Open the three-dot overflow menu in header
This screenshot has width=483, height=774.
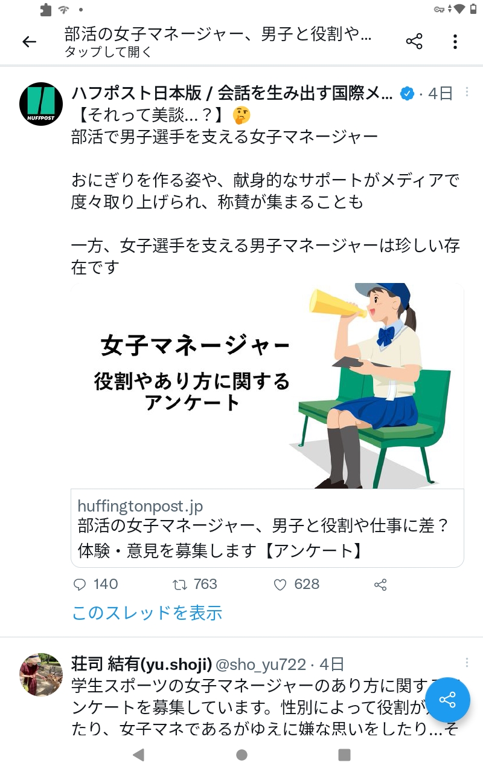455,42
